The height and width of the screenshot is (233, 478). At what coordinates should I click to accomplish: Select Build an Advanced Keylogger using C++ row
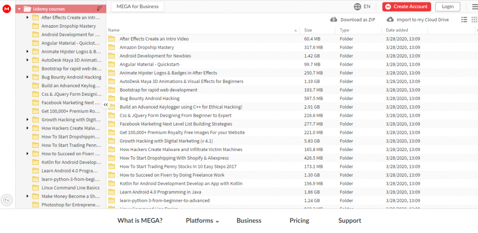coord(292,107)
